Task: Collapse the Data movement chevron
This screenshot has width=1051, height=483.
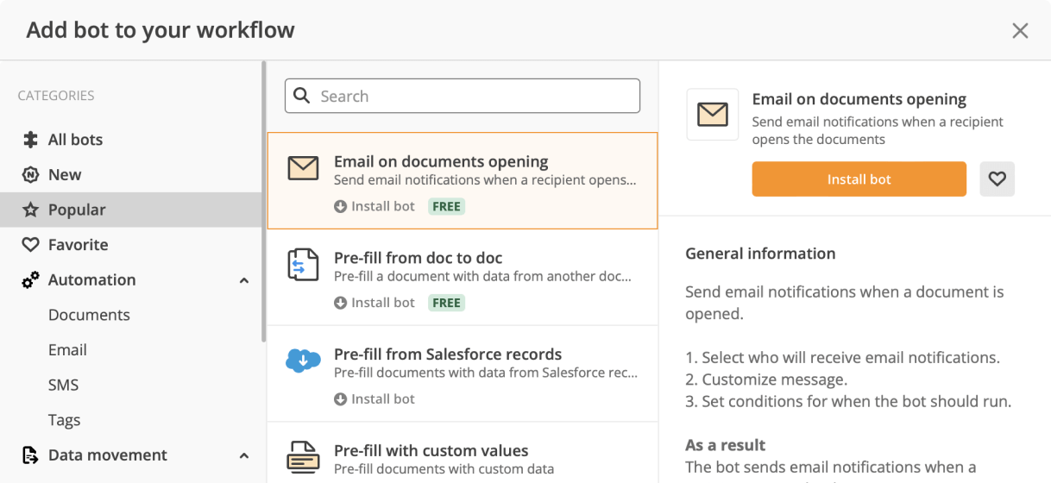Action: click(x=244, y=455)
